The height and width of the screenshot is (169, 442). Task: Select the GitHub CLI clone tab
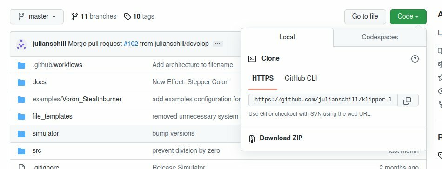coord(301,78)
